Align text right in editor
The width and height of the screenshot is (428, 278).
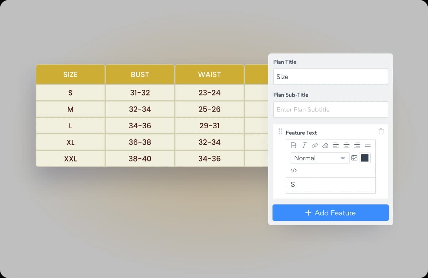click(357, 145)
